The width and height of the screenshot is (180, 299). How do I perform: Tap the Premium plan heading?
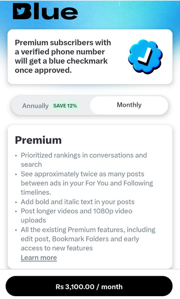tap(38, 140)
